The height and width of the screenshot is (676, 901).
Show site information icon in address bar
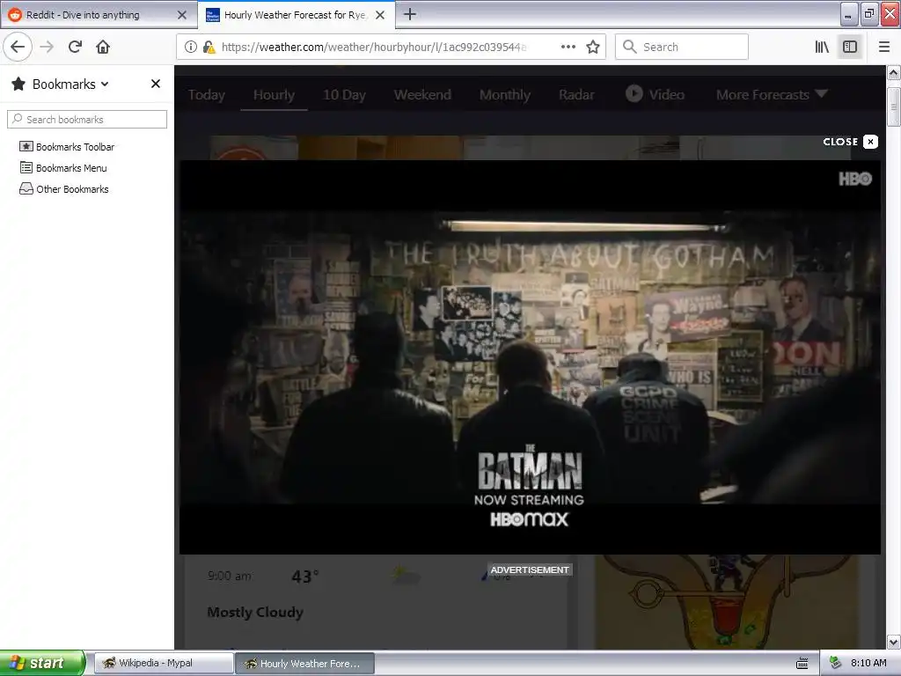click(x=191, y=48)
